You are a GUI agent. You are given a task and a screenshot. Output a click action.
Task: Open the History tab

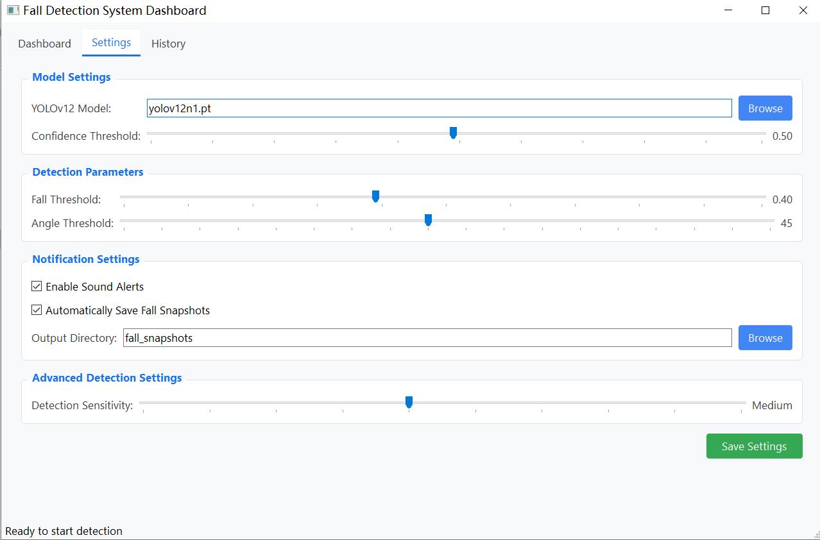pyautogui.click(x=168, y=44)
